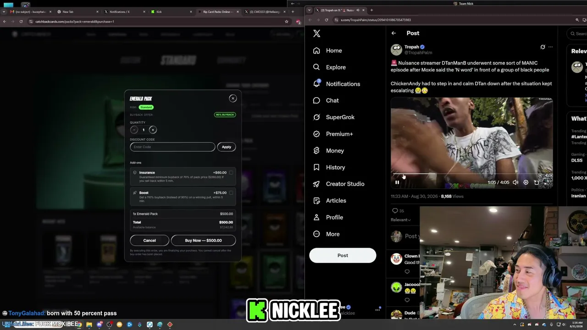Viewport: 587px width, 330px height.
Task: Apply the discount code
Action: point(227,147)
